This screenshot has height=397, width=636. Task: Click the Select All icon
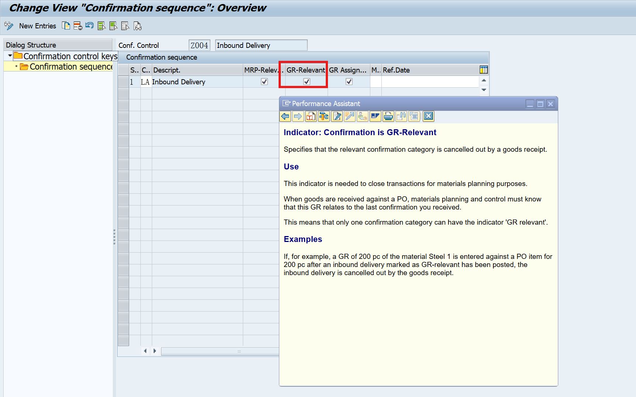point(101,26)
